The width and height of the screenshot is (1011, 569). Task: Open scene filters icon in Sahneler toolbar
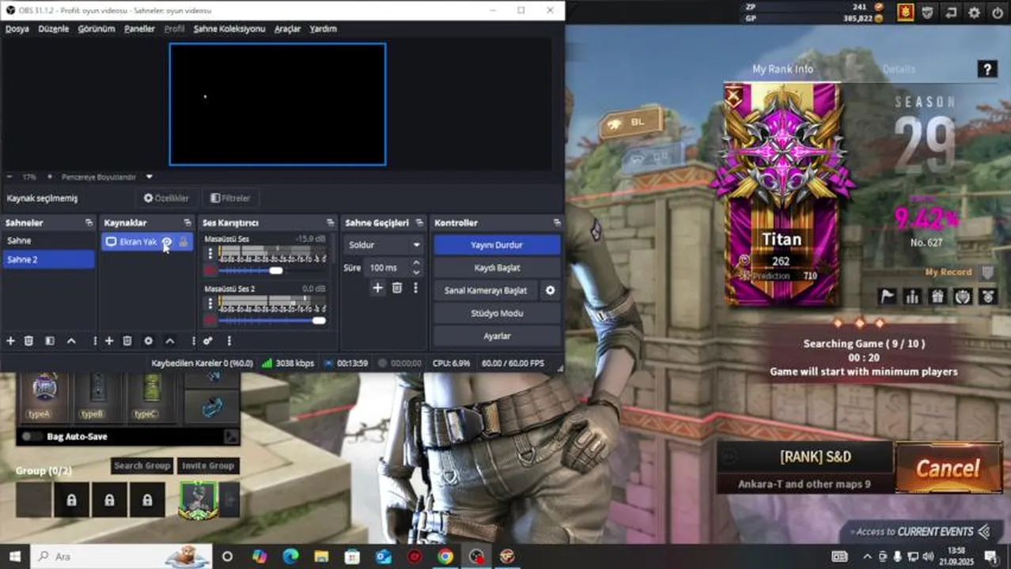(x=50, y=341)
